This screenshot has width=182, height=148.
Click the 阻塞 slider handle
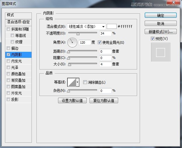tap(69, 58)
